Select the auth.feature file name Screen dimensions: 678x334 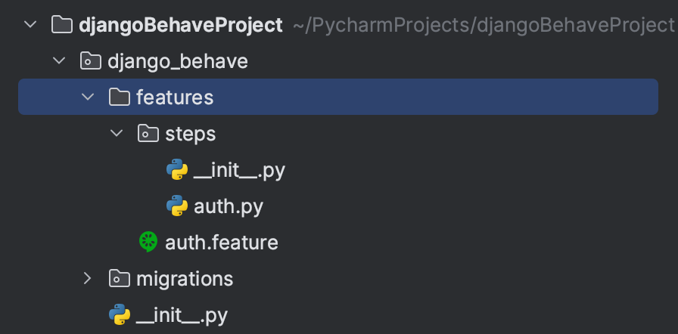[x=222, y=243]
